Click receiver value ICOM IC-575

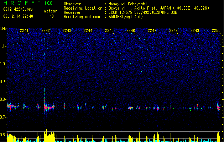pos(120,12)
